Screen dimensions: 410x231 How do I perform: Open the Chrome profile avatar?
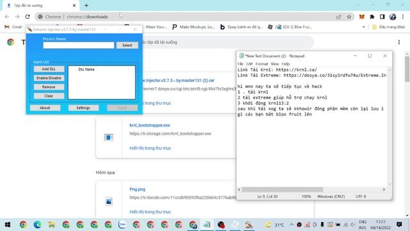(393, 17)
